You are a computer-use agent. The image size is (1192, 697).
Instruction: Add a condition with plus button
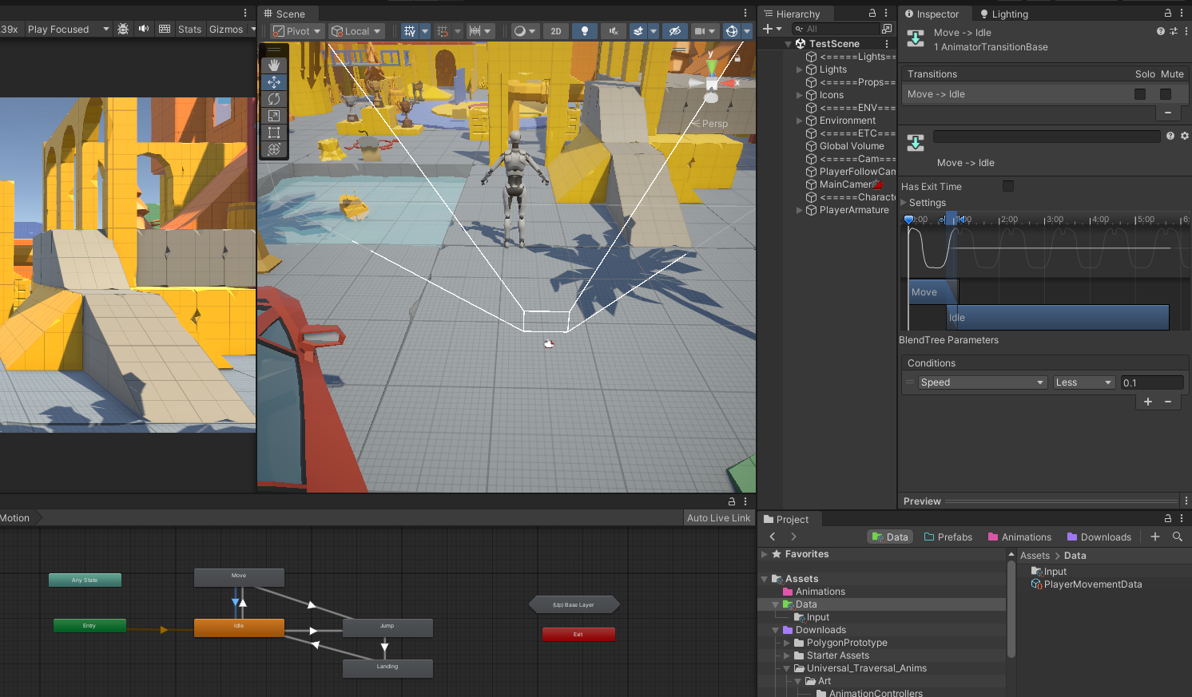click(1148, 402)
